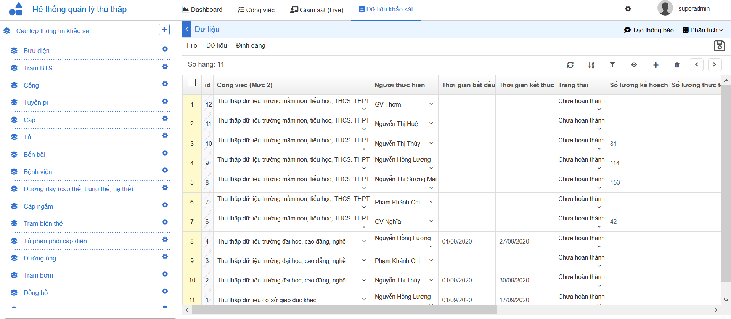Image resolution: width=731 pixels, height=319 pixels.
Task: Open the Phân tích dropdown
Action: tap(703, 30)
